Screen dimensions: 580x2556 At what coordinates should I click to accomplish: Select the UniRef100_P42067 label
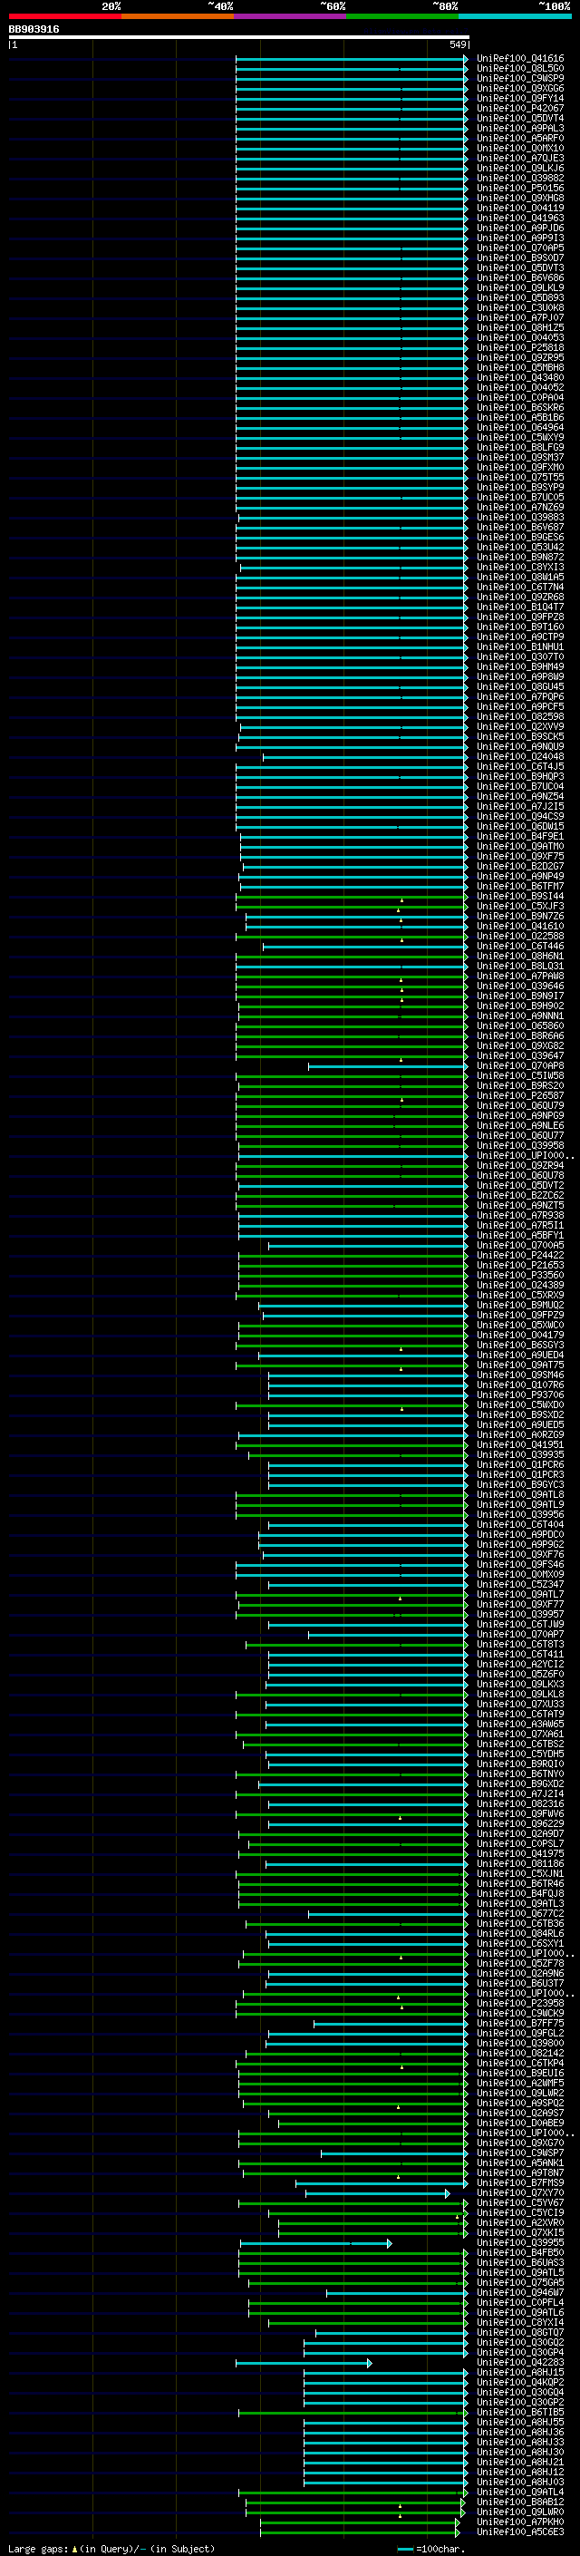tap(519, 108)
